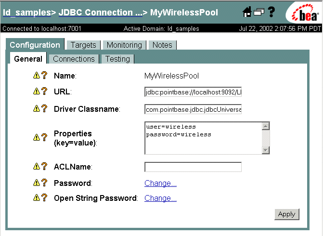Go to the console home icon
This screenshot has width=323, height=236.
tap(247, 12)
